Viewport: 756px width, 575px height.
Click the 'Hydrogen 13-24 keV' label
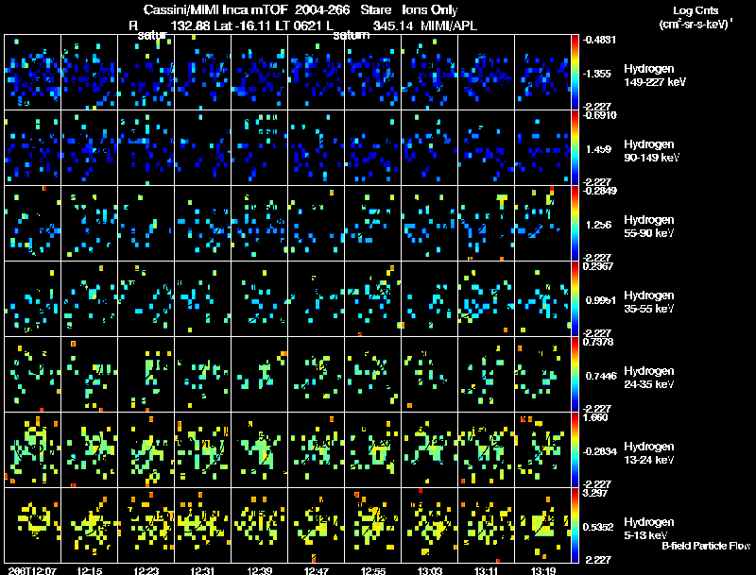[x=649, y=453]
